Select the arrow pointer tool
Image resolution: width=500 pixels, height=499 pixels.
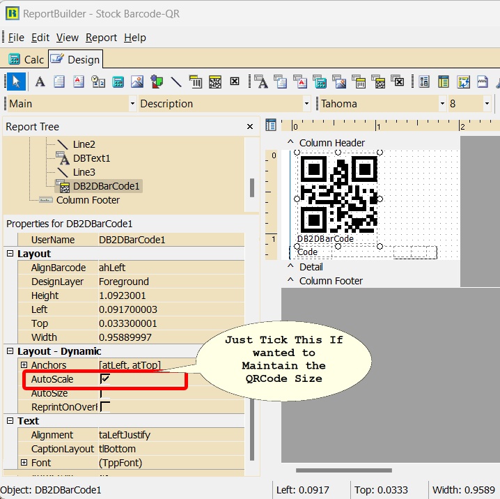(17, 82)
